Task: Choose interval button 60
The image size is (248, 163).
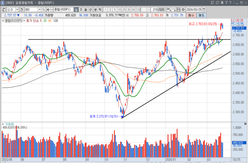Action: click(134, 10)
